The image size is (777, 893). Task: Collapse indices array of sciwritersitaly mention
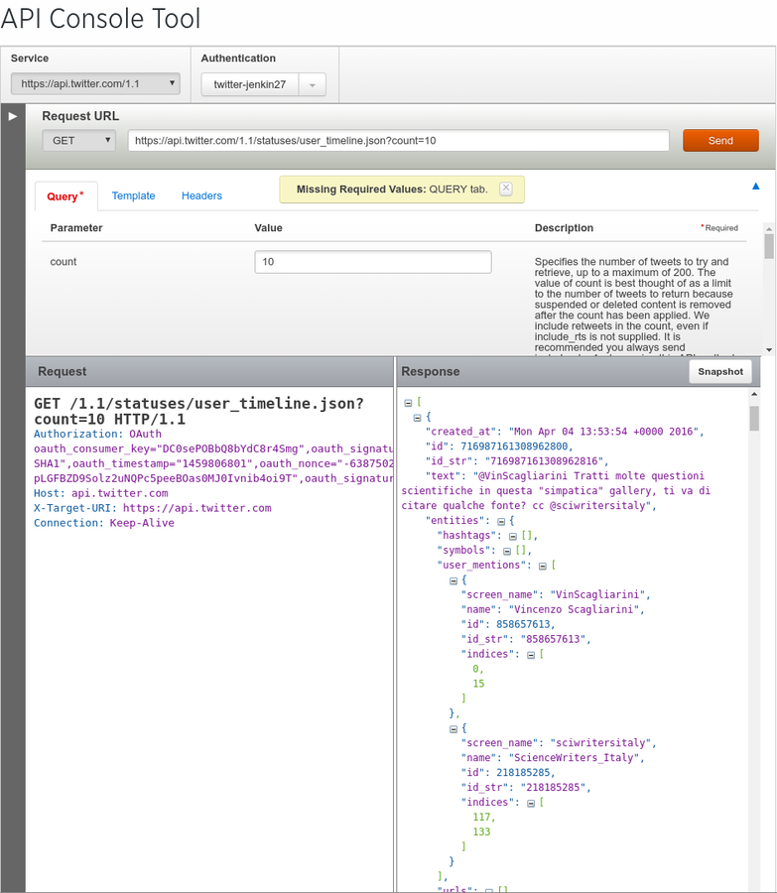coord(530,803)
